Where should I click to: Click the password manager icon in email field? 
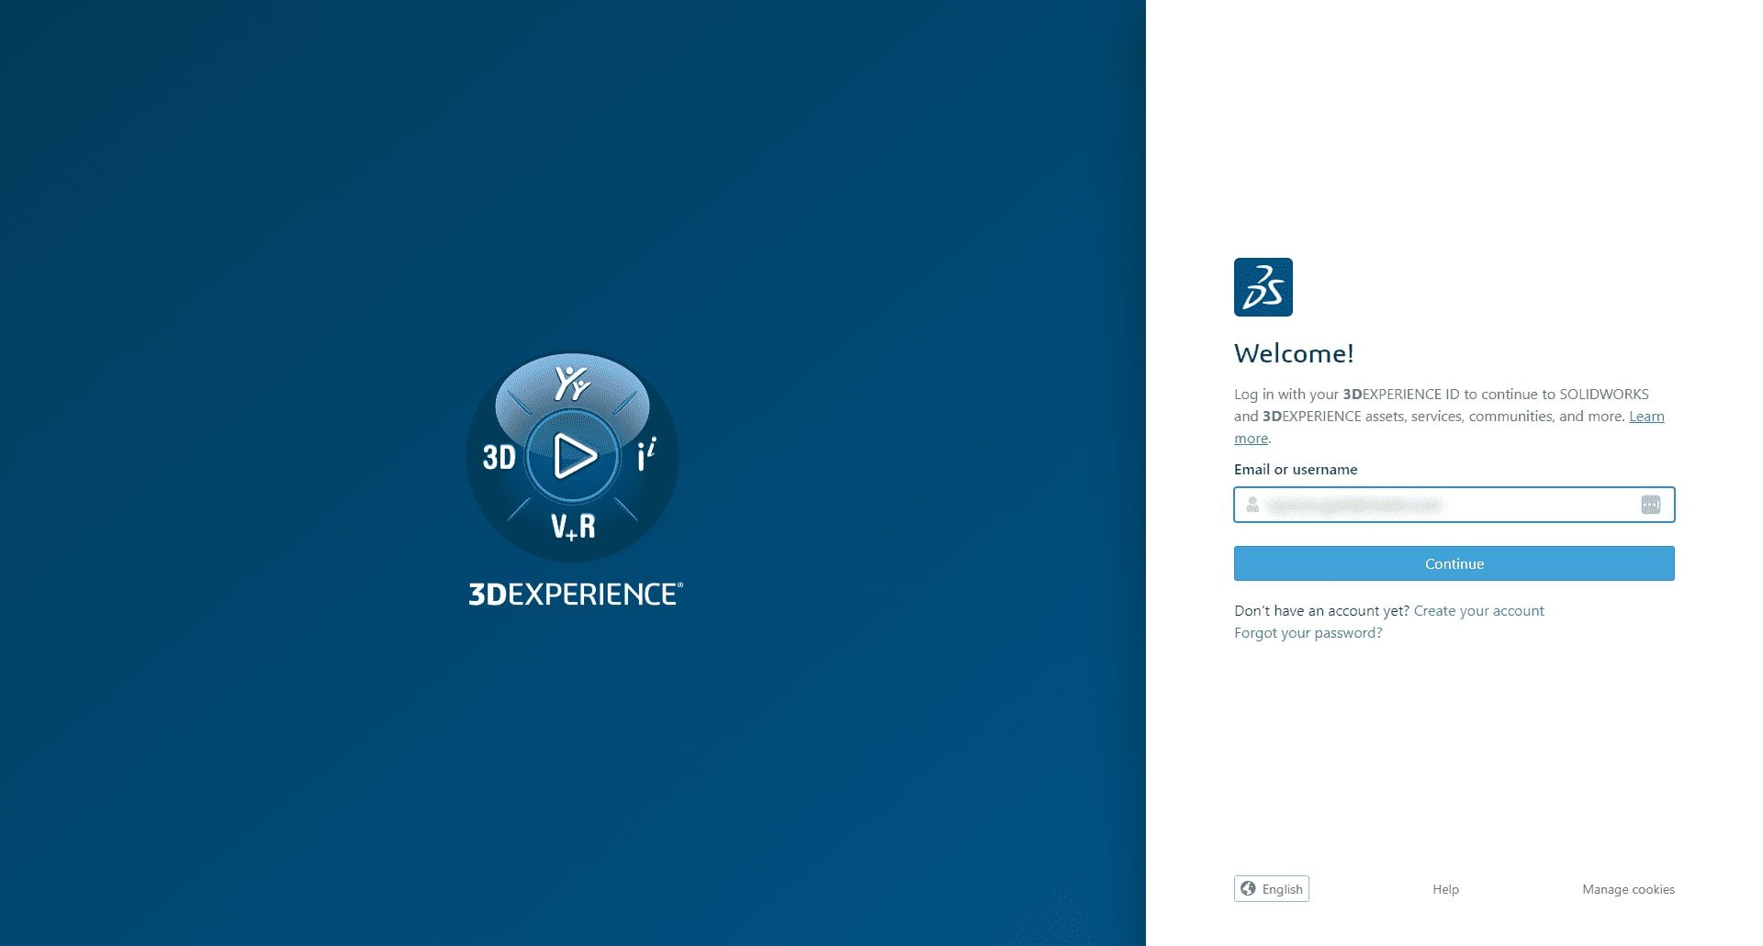click(1650, 505)
